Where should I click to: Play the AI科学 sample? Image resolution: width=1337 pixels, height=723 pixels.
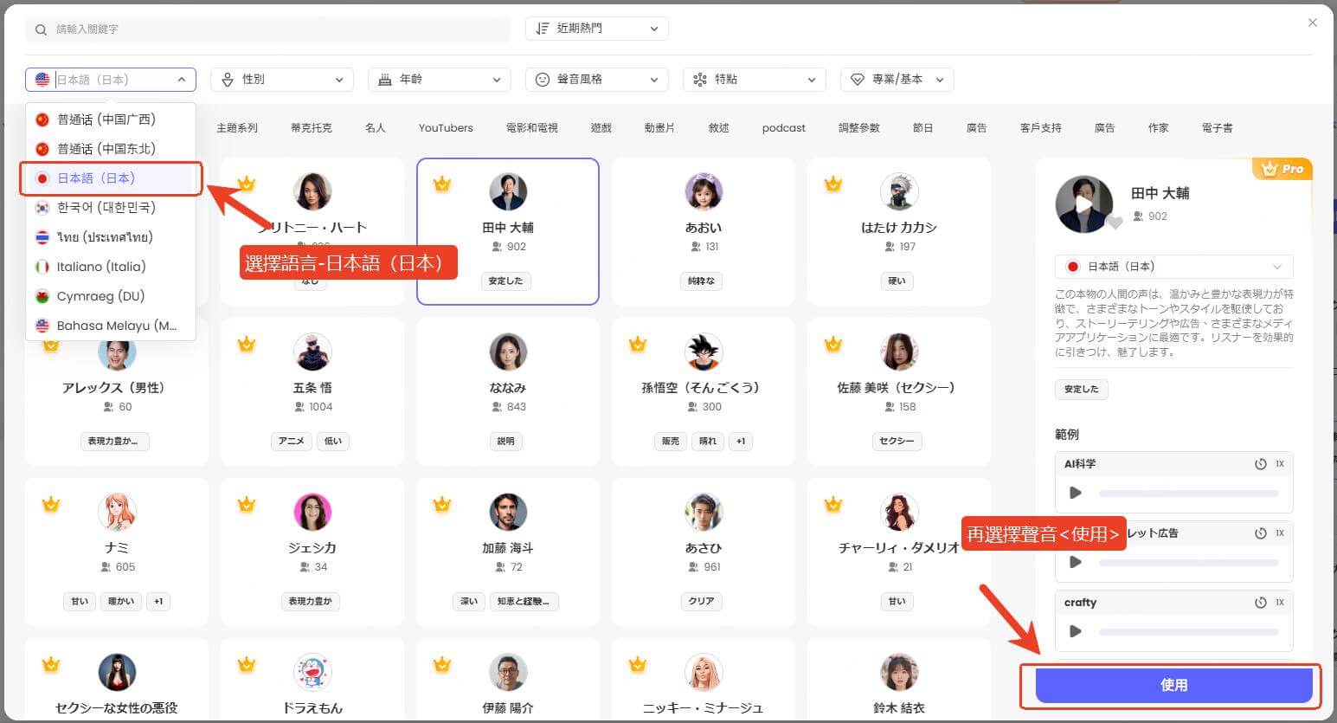[1076, 493]
